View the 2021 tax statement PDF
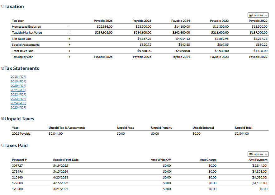The image size is (275, 195). [18, 90]
